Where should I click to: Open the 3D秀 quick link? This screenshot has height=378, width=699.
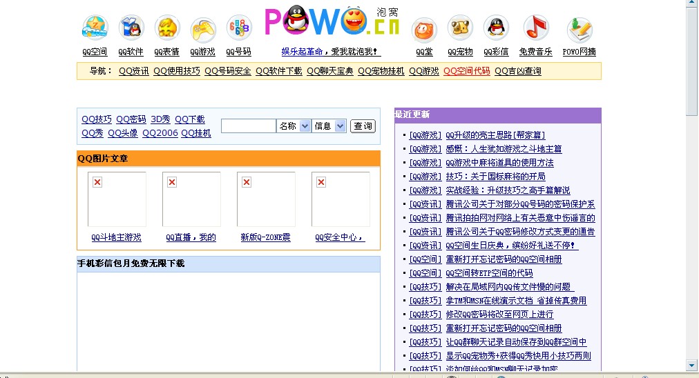point(160,119)
